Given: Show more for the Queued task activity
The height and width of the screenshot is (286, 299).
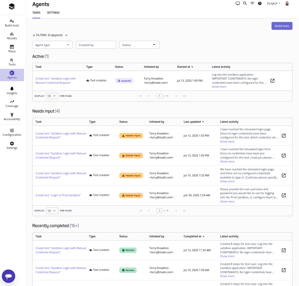Looking at the screenshot, I should 219,87.
